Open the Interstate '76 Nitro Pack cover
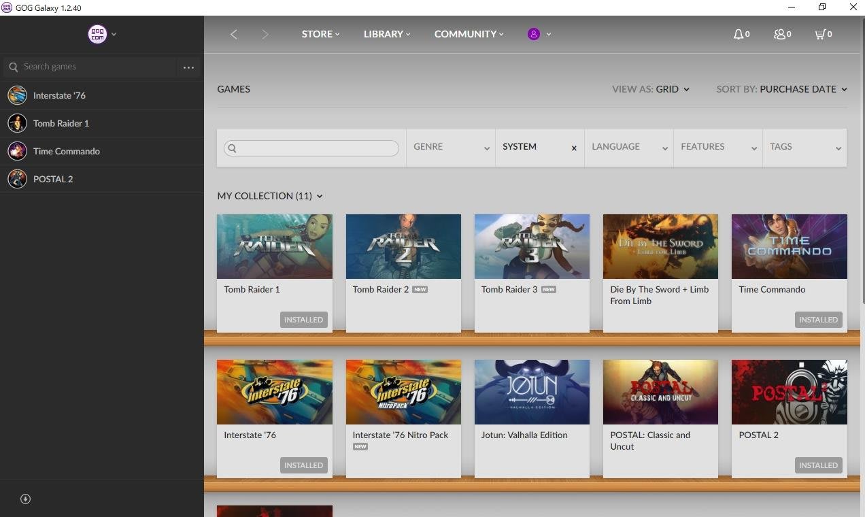The image size is (865, 517). (403, 392)
